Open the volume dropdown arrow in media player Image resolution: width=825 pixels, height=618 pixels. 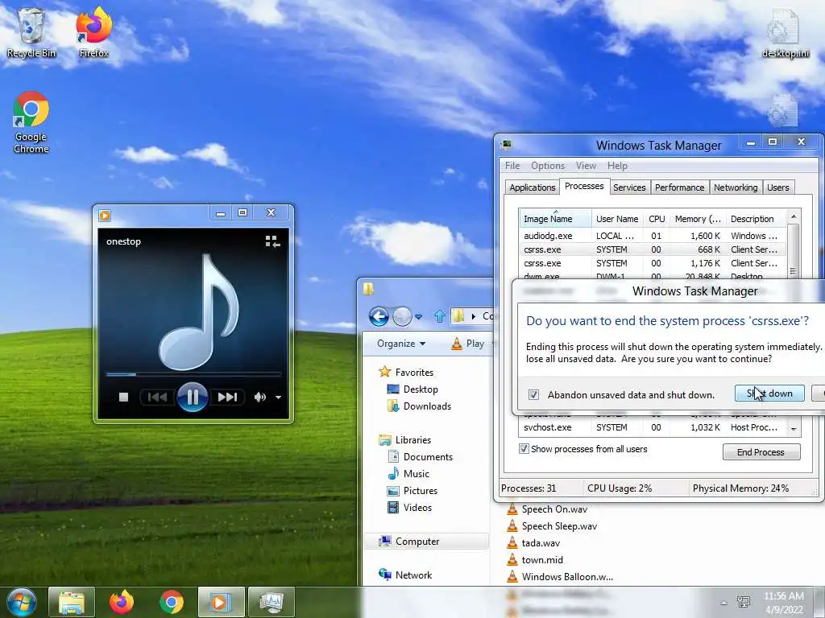[x=278, y=398]
